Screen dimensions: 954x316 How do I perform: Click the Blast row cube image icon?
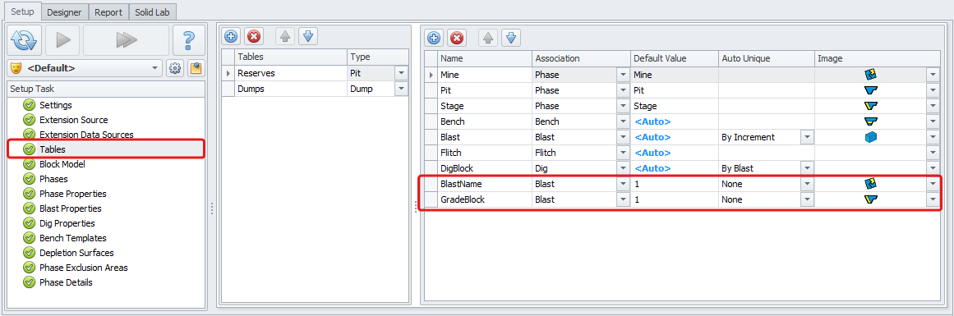point(870,137)
